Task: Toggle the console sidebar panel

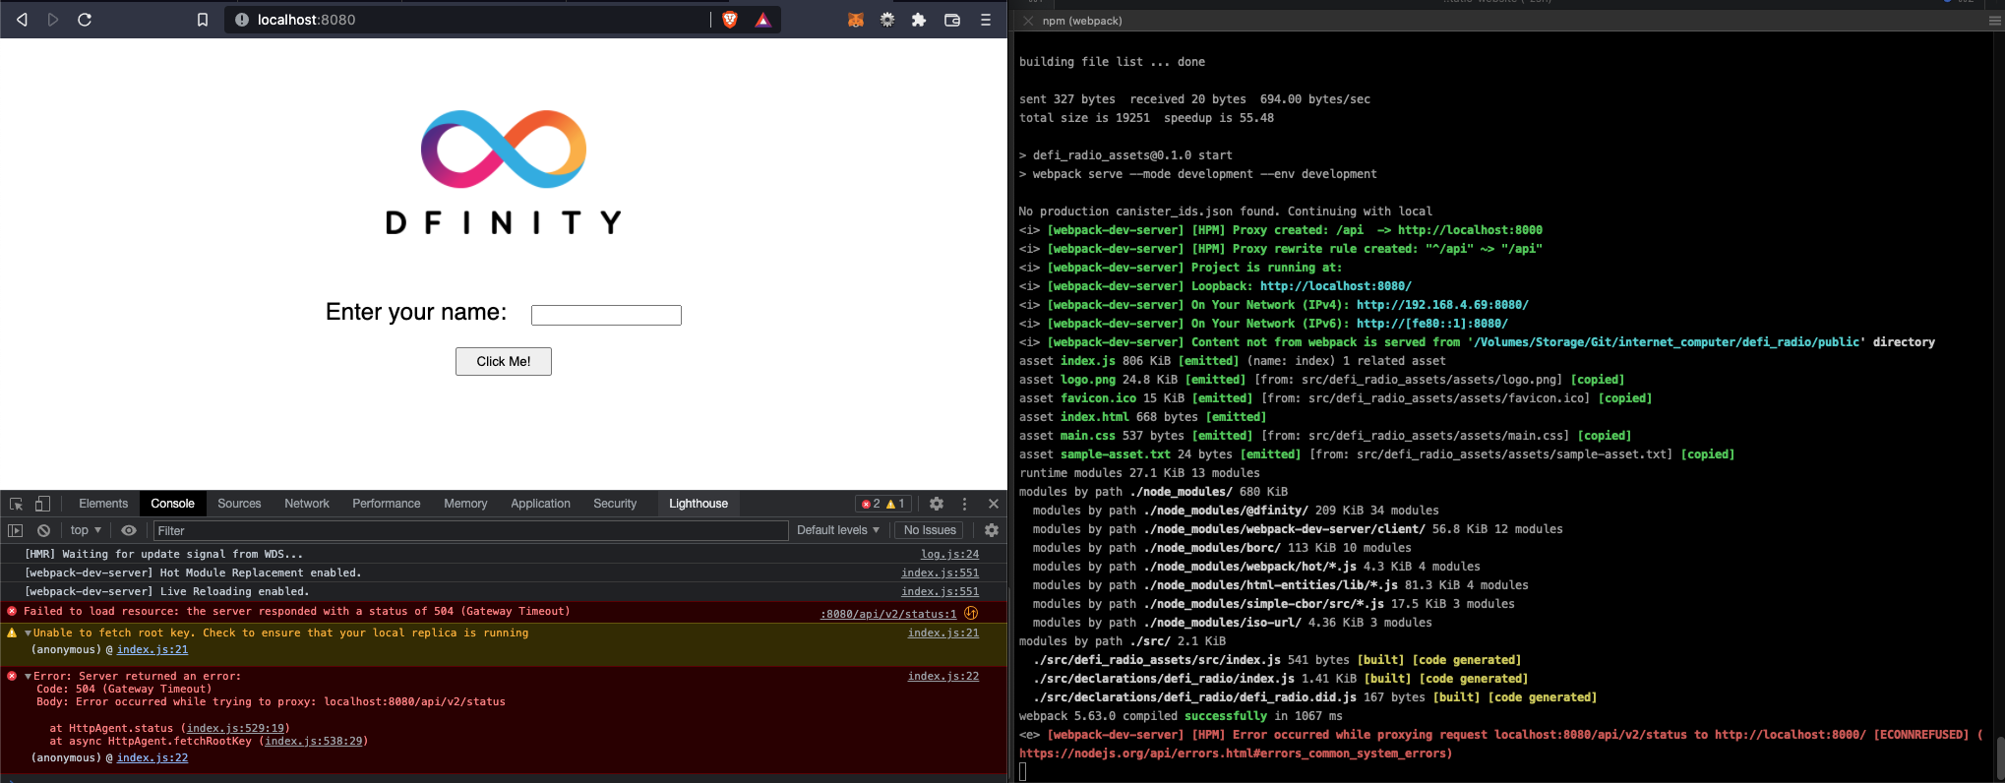Action: coord(15,530)
